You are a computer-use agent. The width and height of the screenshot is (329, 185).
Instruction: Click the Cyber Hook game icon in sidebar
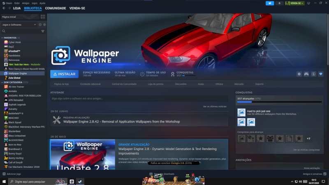tap(6, 42)
